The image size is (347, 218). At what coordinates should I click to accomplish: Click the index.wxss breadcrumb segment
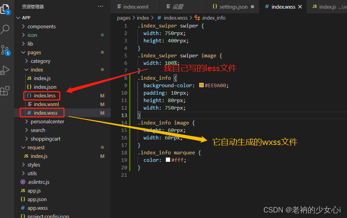(x=176, y=18)
